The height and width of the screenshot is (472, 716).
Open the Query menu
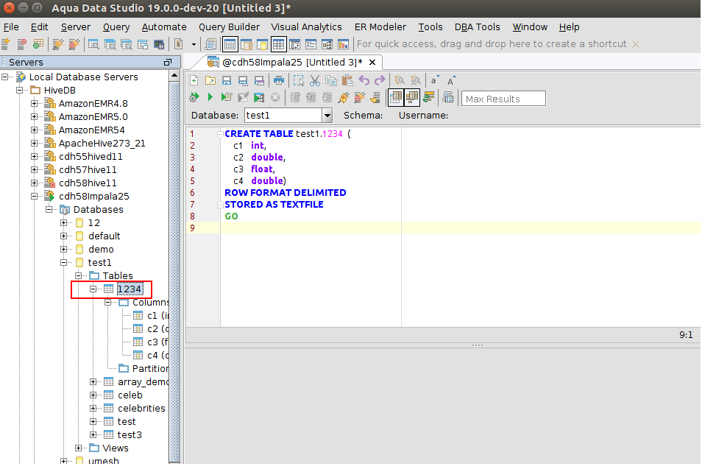116,27
